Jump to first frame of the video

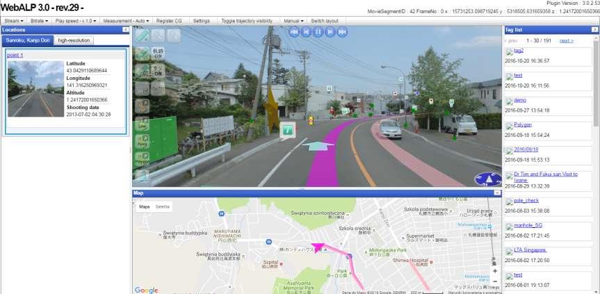pyautogui.click(x=294, y=32)
